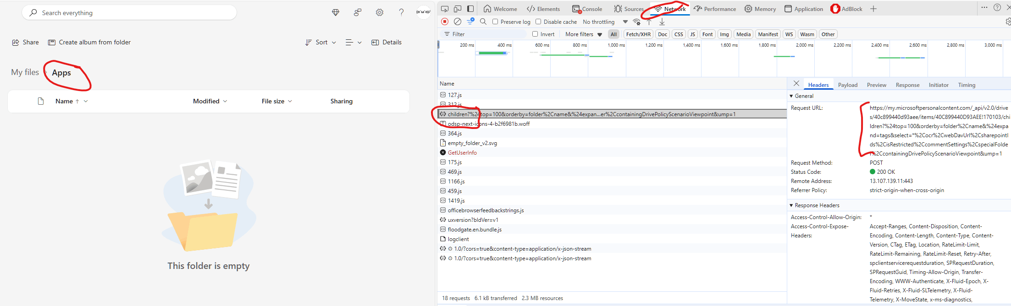The height and width of the screenshot is (306, 1011).
Task: Click the premium diamond icon
Action: pyautogui.click(x=336, y=13)
